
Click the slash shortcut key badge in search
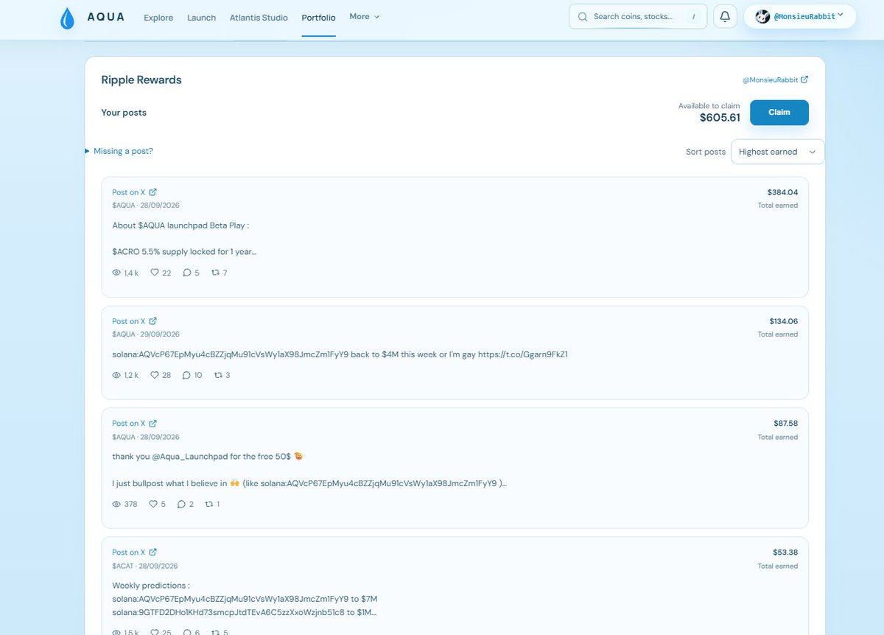coord(693,16)
